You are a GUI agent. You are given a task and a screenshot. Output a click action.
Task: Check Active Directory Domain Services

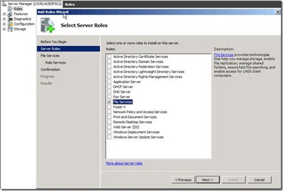tap(109, 62)
